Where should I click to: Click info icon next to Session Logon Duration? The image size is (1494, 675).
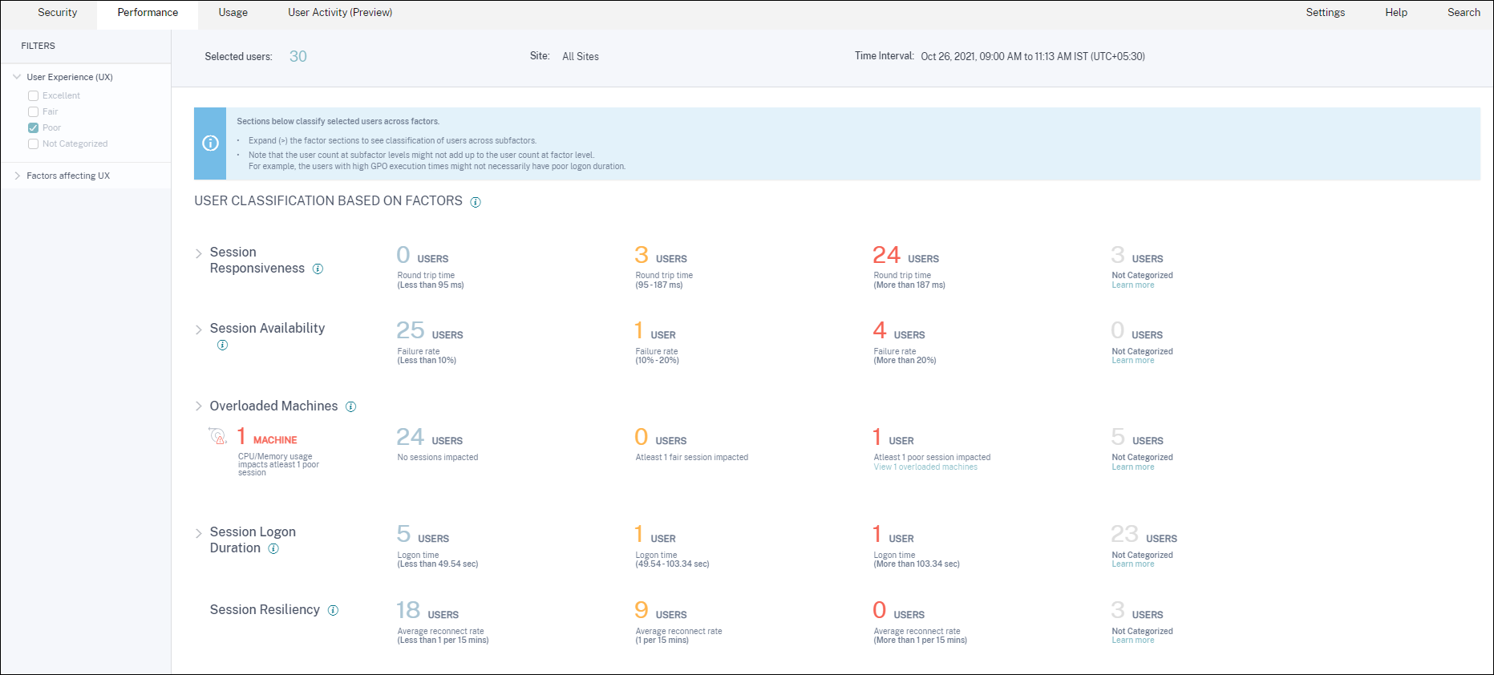tap(273, 549)
